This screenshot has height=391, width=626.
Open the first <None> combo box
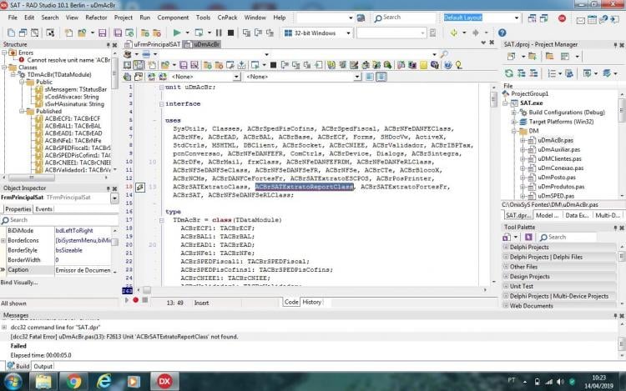tap(237, 77)
